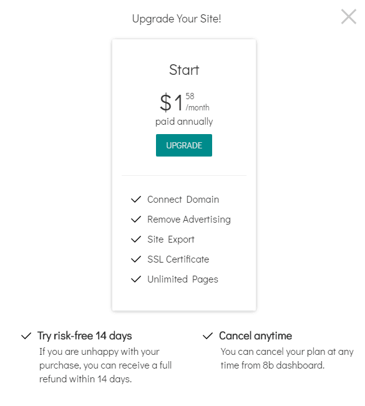This screenshot has height=406, width=365.
Task: Click the checkmark next to Cancel anytime
Action: point(208,336)
